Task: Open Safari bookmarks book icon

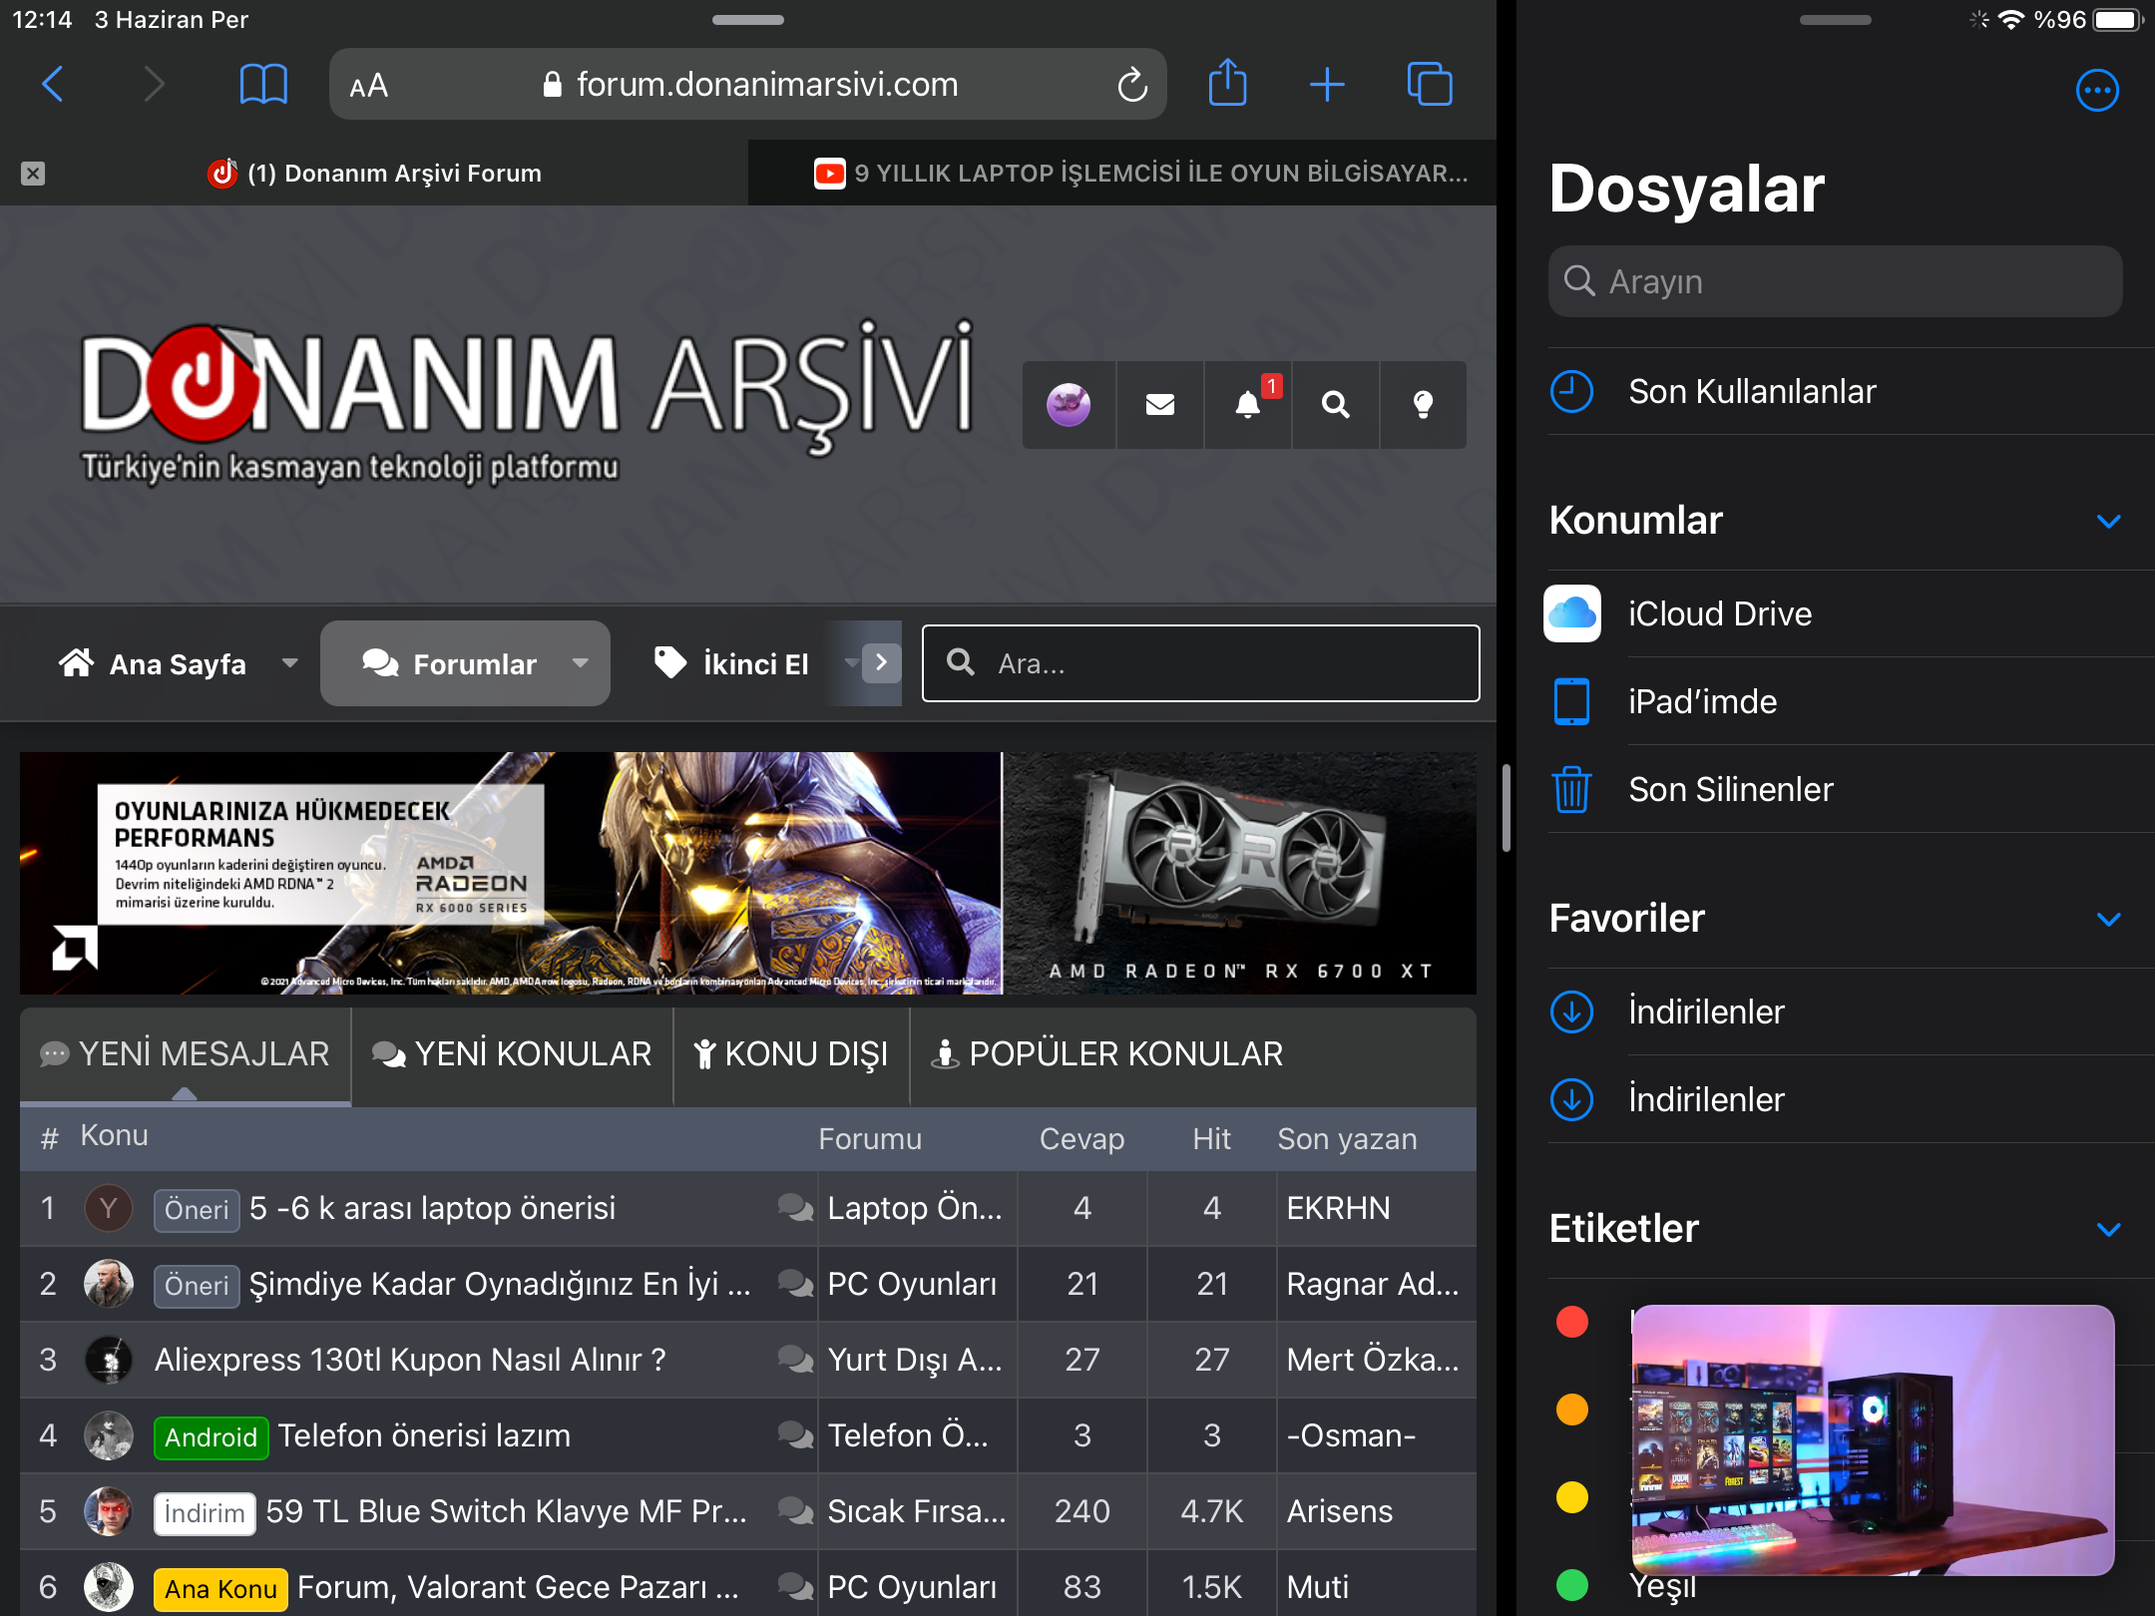Action: coord(263,84)
